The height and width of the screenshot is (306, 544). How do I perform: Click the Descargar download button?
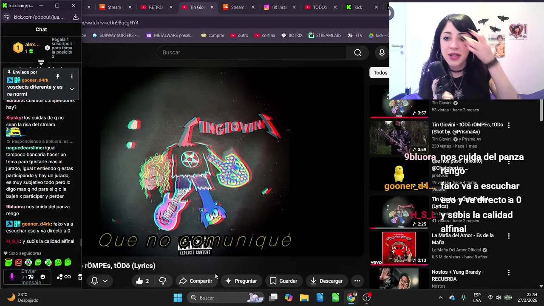(326, 281)
